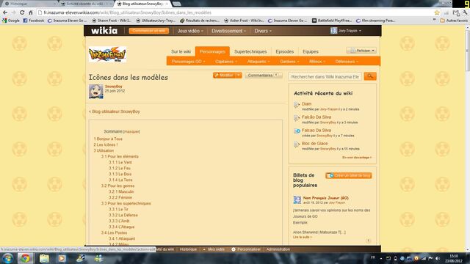Viewport: 470px width, 264px height.
Task: Click Jory-Trayon user avatar in header
Action: (333, 31)
